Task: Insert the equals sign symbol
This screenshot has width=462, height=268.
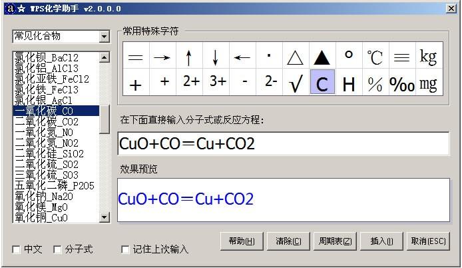Action: point(136,56)
